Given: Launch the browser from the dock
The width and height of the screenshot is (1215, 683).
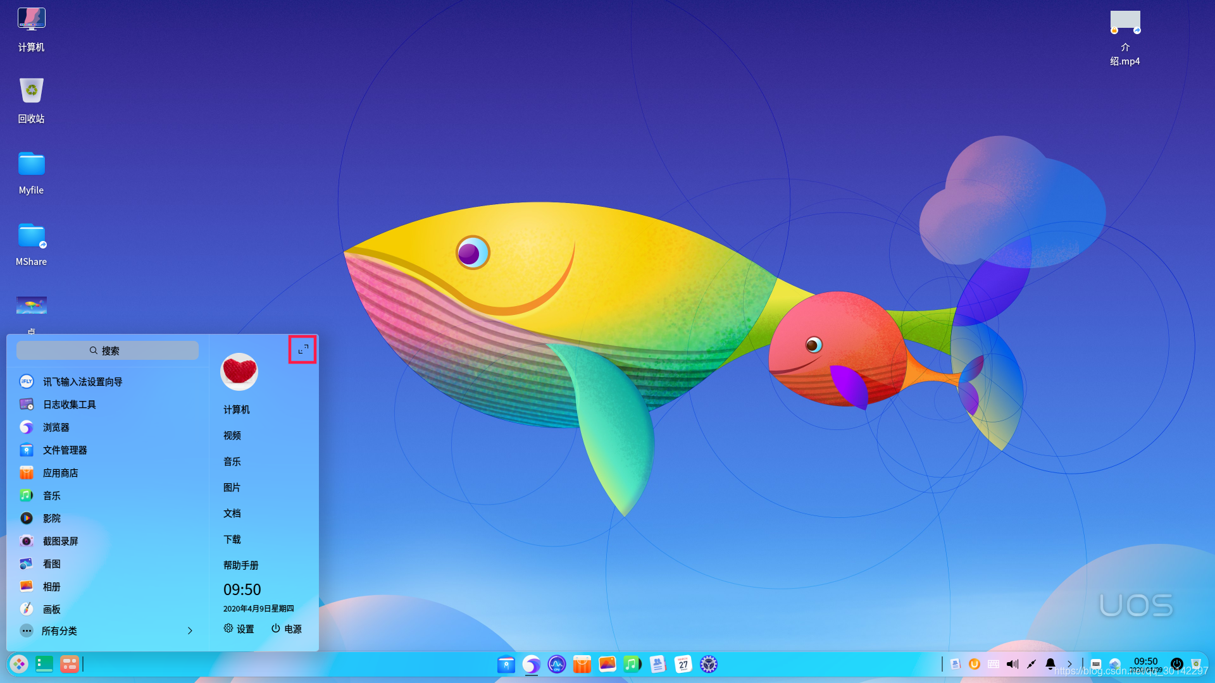Looking at the screenshot, I should pos(532,664).
